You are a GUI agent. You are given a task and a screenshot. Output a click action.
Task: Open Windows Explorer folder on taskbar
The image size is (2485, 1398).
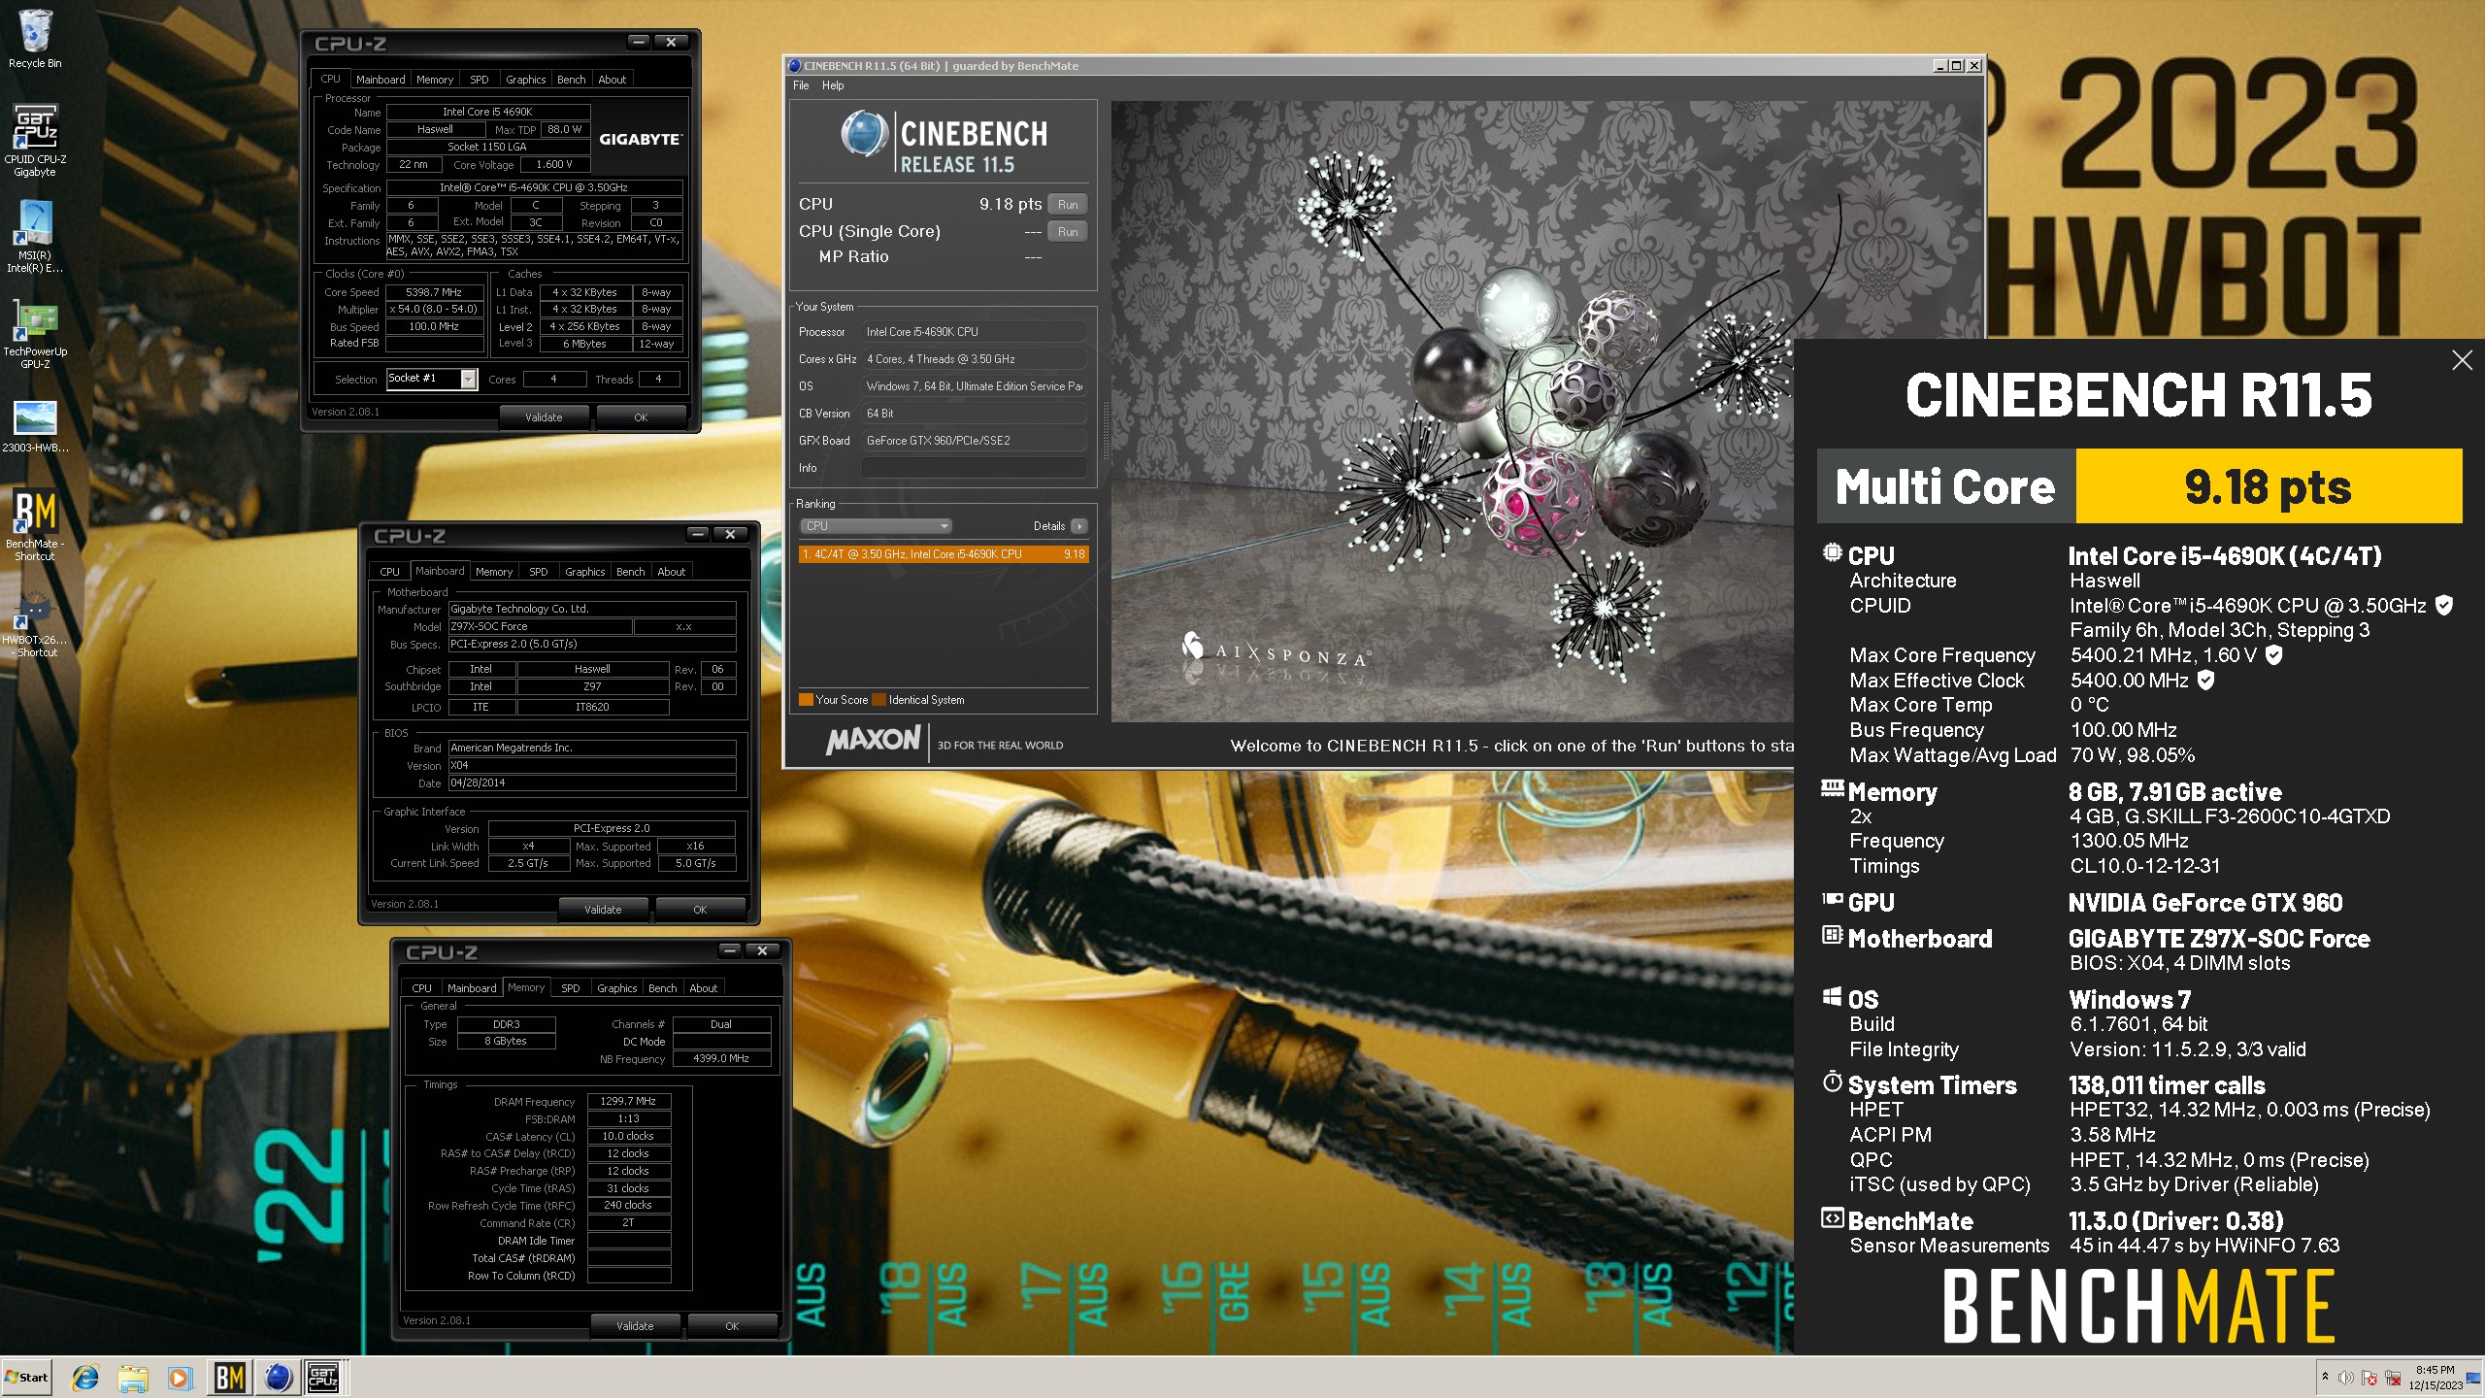133,1377
